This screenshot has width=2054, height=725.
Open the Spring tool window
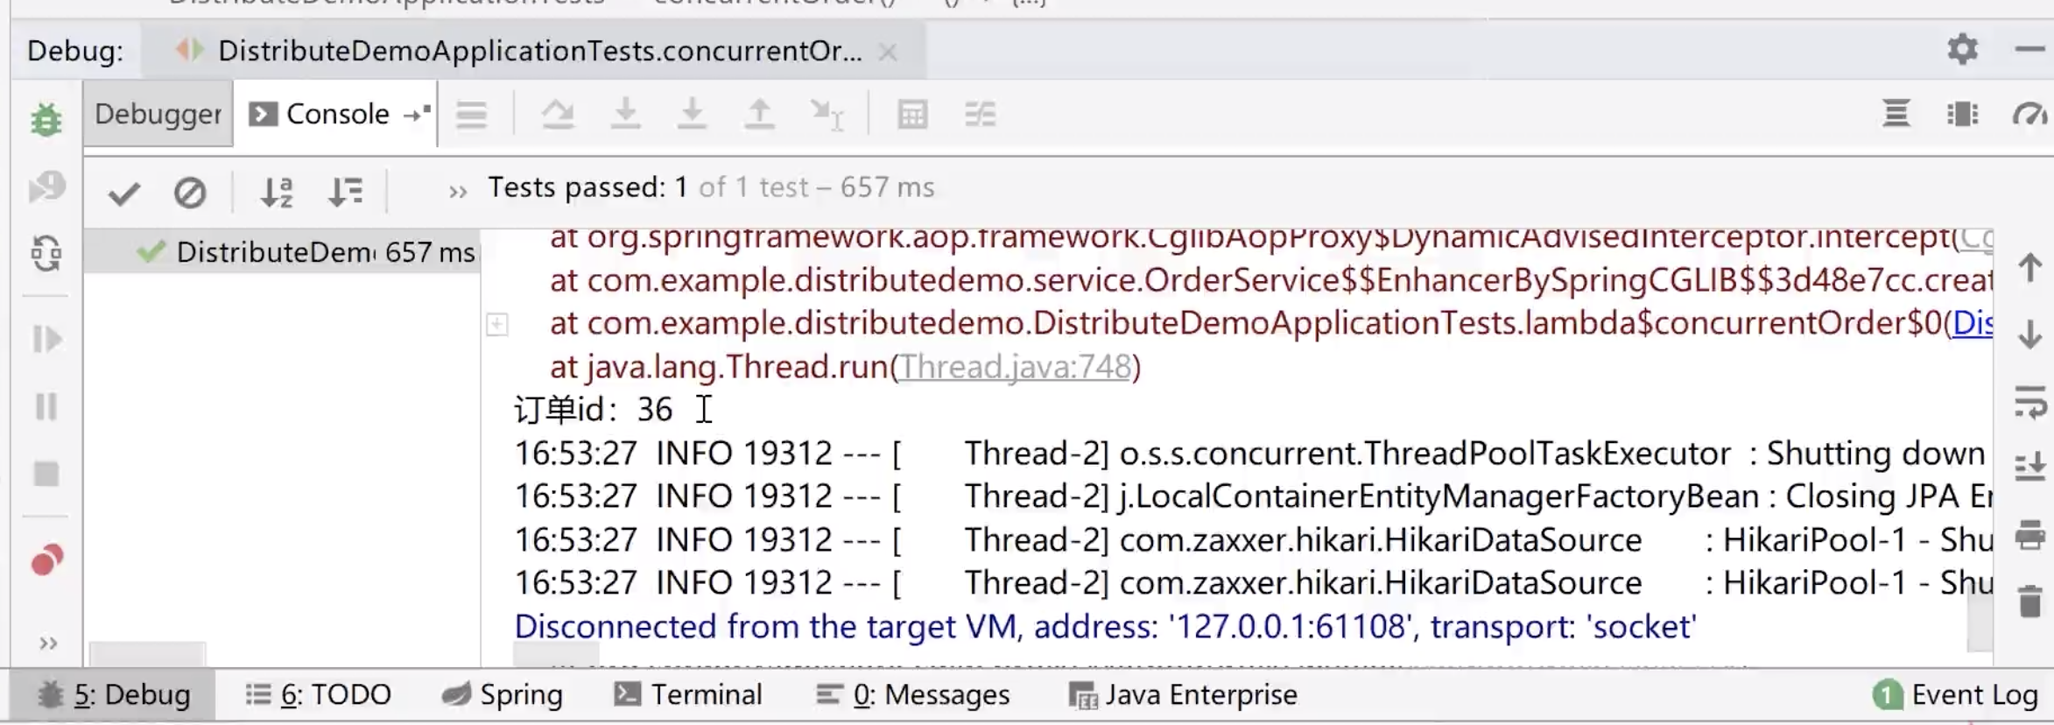click(x=503, y=695)
